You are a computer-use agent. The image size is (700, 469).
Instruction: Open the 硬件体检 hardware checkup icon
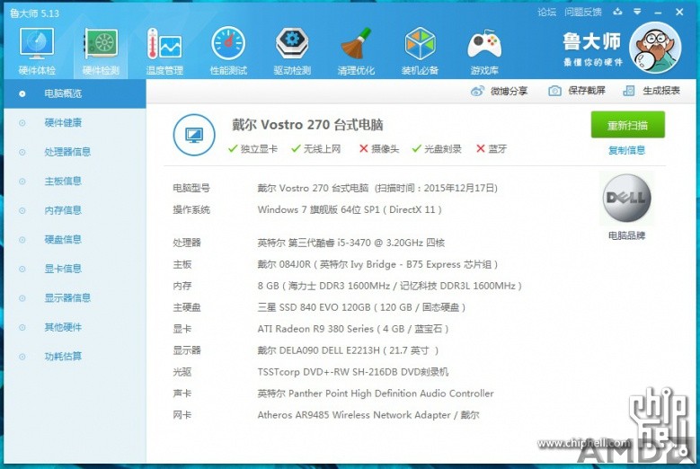pos(37,44)
